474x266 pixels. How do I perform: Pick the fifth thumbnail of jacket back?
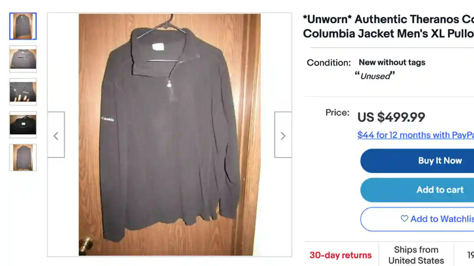pyautogui.click(x=23, y=158)
